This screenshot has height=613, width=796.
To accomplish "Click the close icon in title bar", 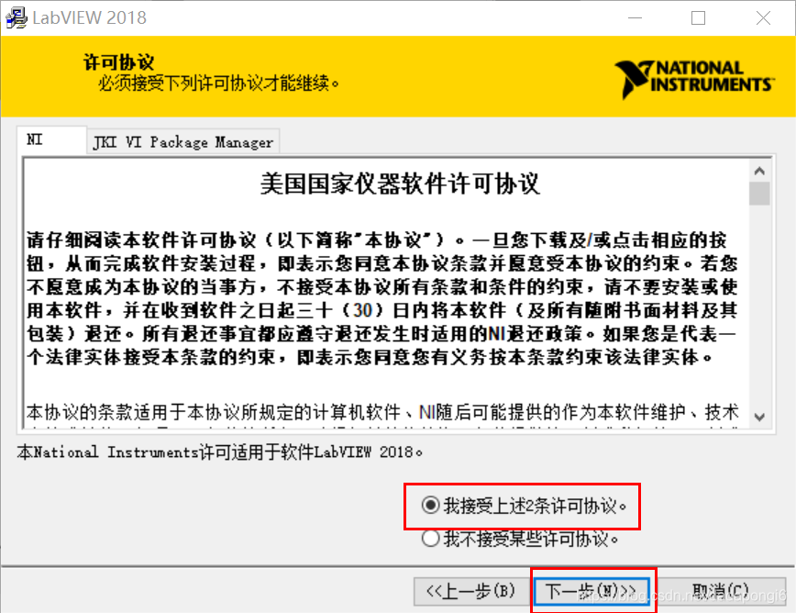I will pyautogui.click(x=763, y=17).
